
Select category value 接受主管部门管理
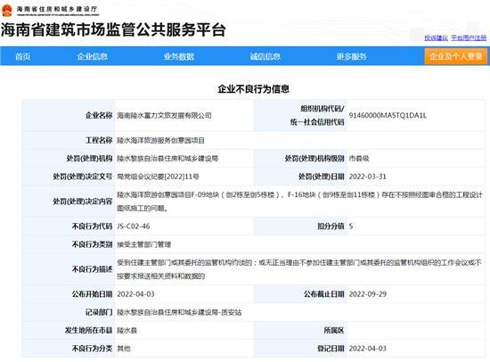click(x=144, y=244)
